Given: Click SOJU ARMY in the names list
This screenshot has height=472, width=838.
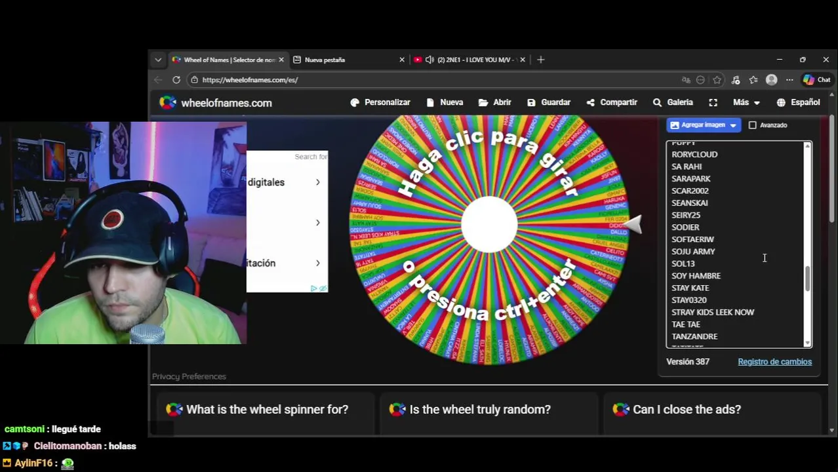Looking at the screenshot, I should point(693,251).
